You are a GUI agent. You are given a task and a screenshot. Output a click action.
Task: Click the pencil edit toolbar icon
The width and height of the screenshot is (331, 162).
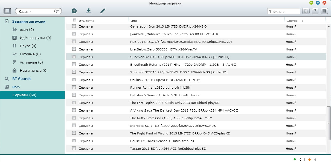(103, 11)
